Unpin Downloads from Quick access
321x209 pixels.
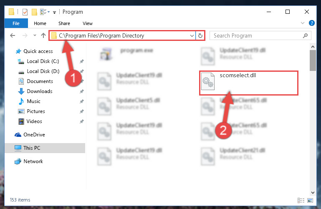(x=82, y=91)
